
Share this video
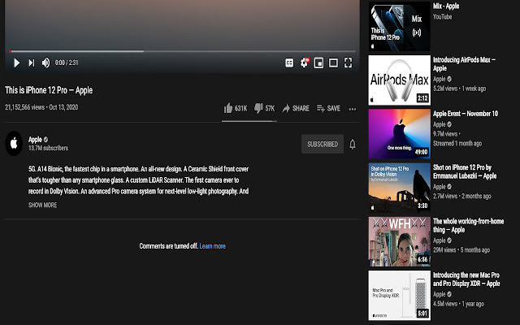click(x=296, y=108)
